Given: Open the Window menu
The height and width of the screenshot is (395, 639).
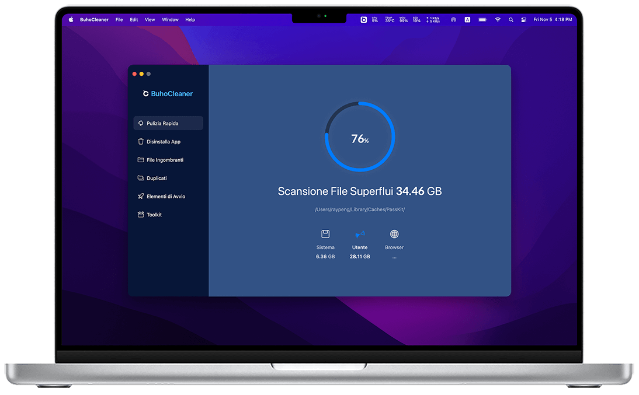Looking at the screenshot, I should pos(170,20).
